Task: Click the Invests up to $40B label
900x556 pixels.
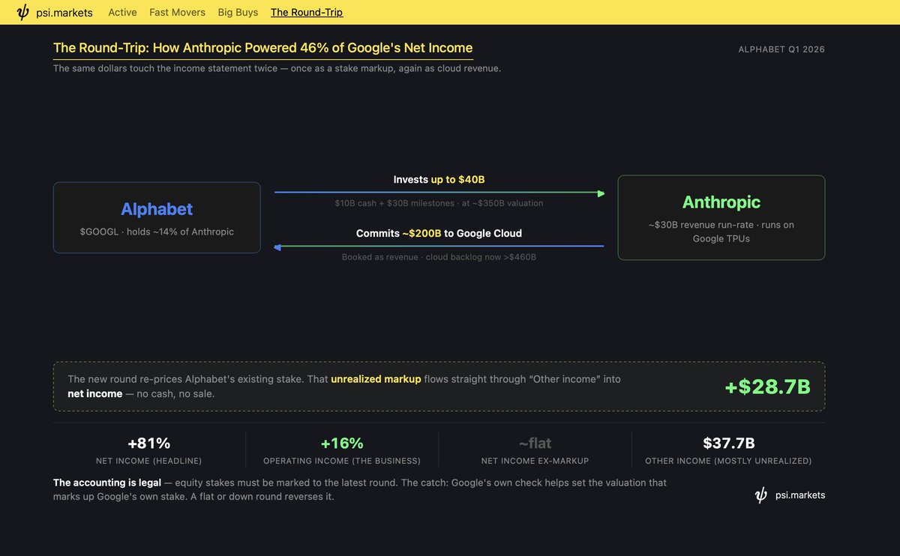Action: [x=439, y=180]
